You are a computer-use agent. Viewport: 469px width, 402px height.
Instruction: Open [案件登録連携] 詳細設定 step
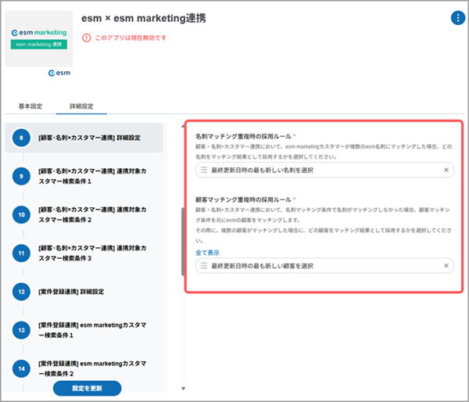[x=82, y=292]
